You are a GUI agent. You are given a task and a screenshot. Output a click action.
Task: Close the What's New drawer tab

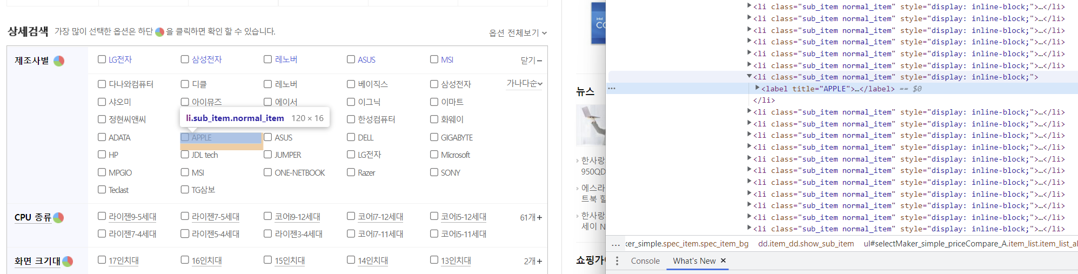[x=723, y=260]
